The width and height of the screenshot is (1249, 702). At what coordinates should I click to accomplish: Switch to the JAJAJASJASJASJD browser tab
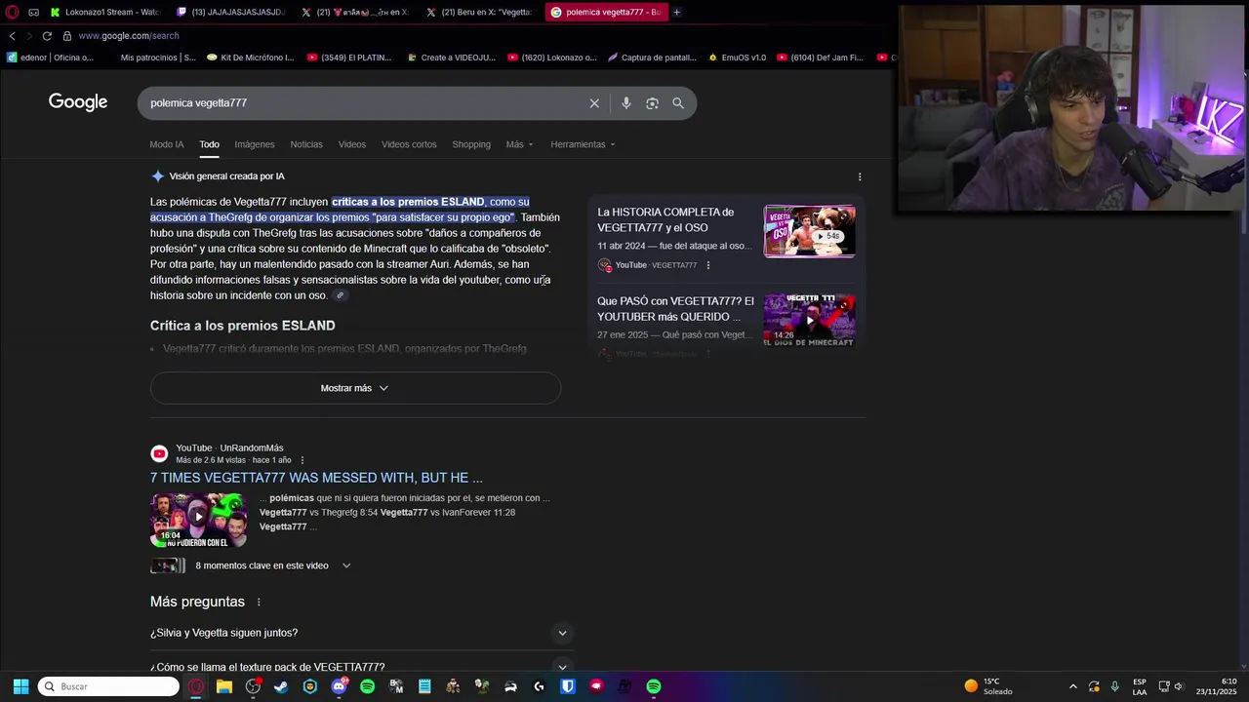click(x=231, y=12)
